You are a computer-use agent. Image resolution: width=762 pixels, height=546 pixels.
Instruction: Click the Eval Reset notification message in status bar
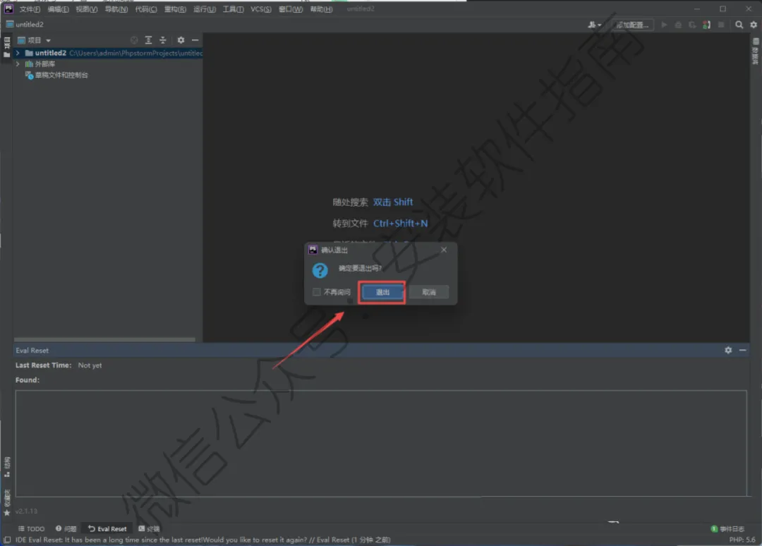[x=202, y=540]
